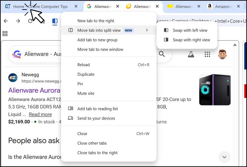Open the Alienware Aurora result link

click(x=34, y=90)
